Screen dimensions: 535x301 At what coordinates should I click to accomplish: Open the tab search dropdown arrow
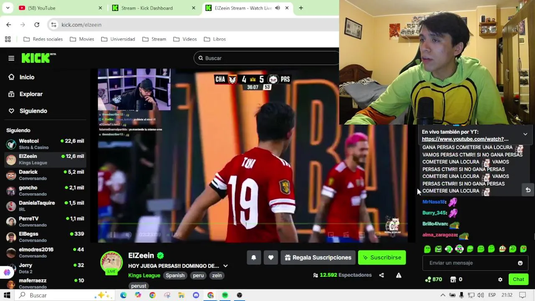tap(8, 8)
